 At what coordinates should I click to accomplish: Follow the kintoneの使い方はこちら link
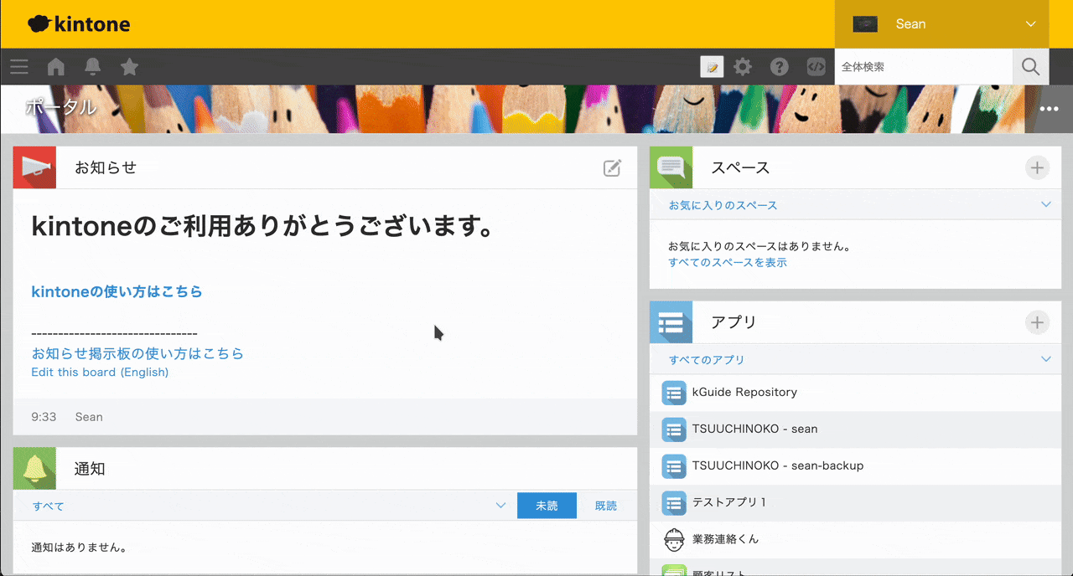[115, 291]
